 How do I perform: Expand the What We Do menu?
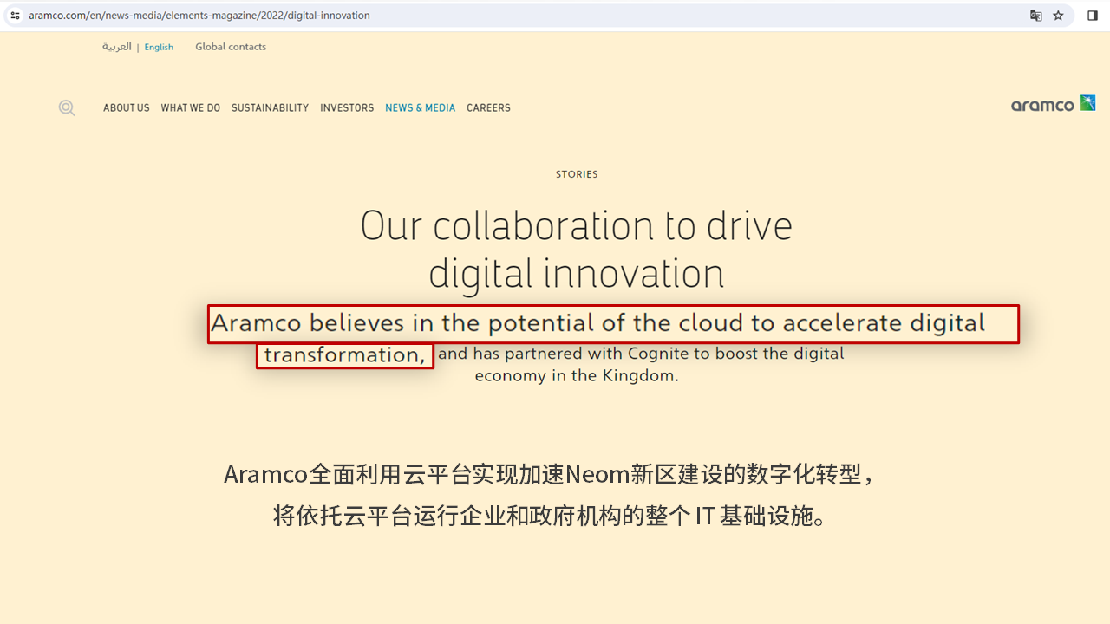(190, 108)
